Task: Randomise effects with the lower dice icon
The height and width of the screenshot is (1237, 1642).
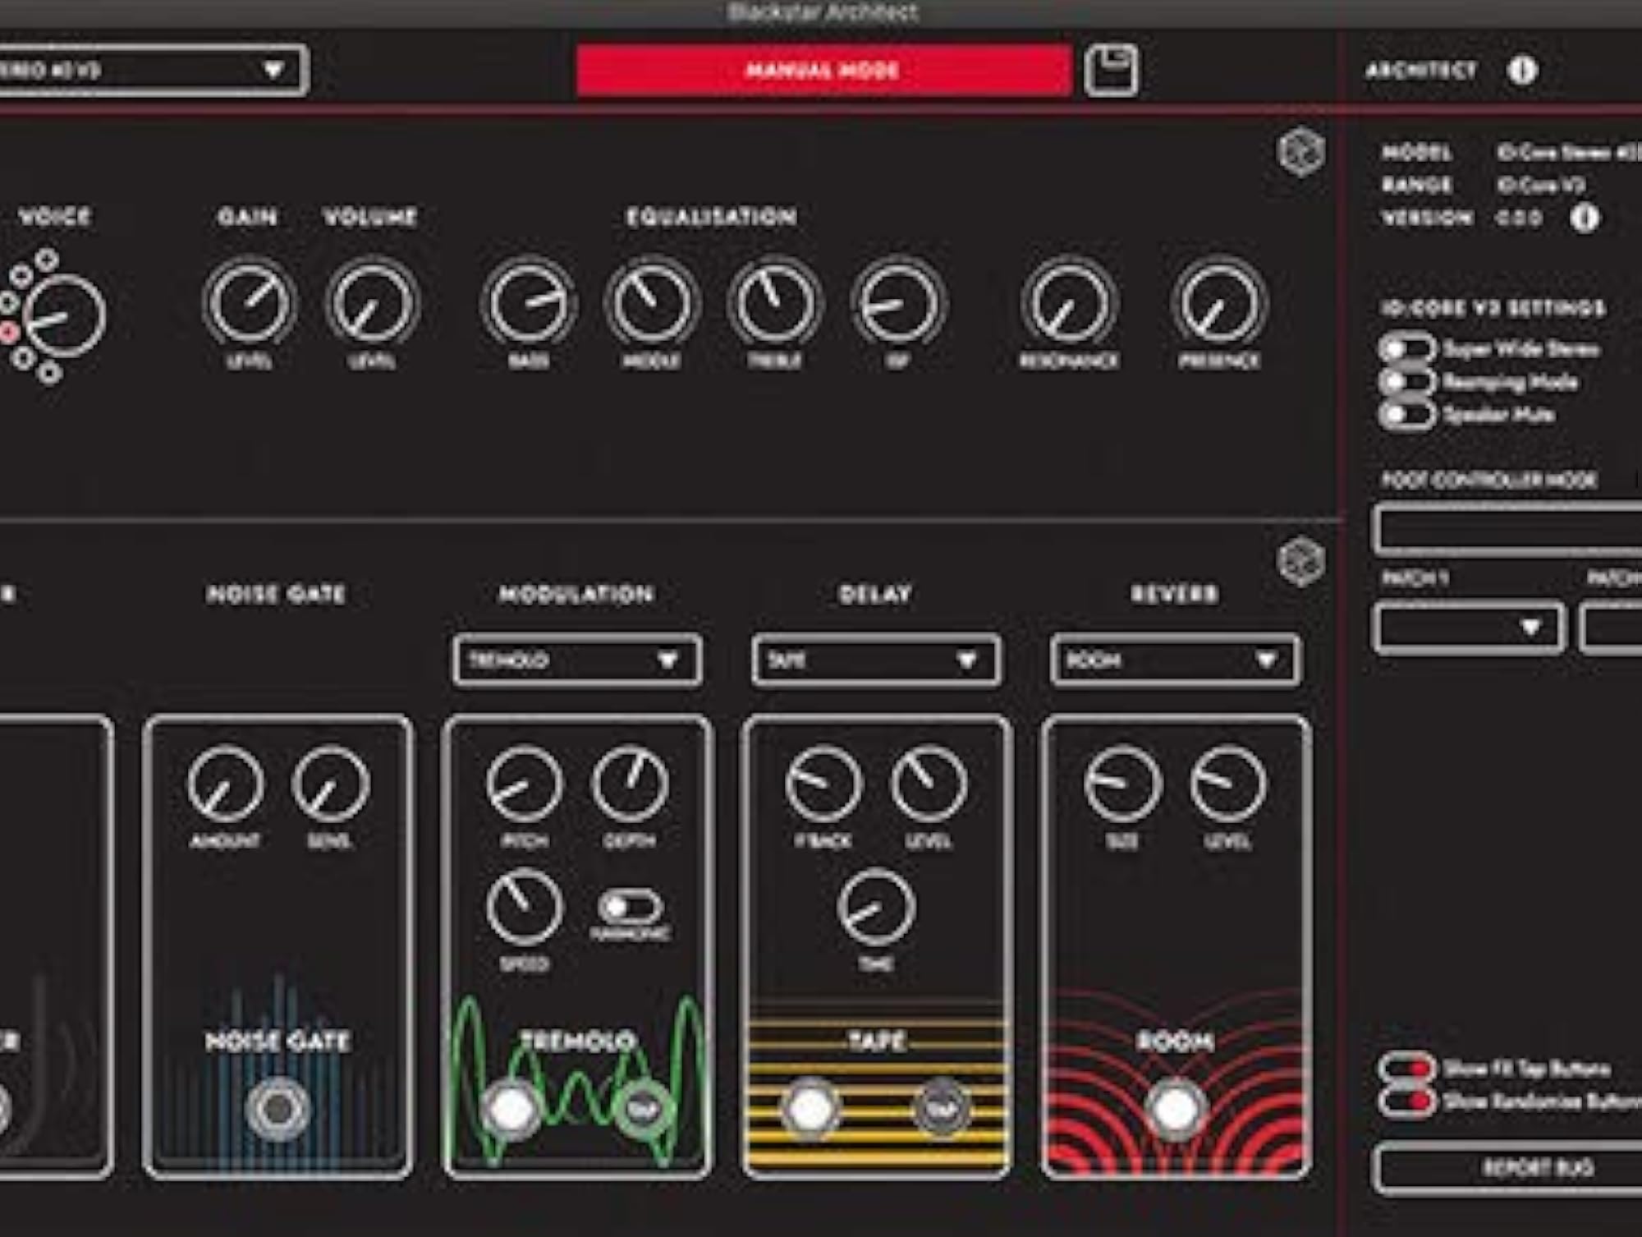Action: [x=1301, y=563]
